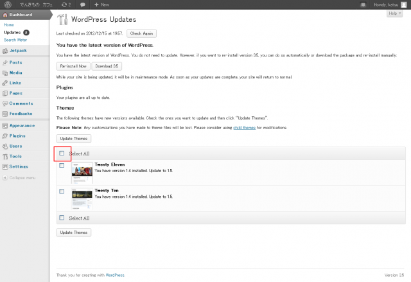Tick the bottom Select All checkbox
This screenshot has width=411, height=282.
click(62, 218)
